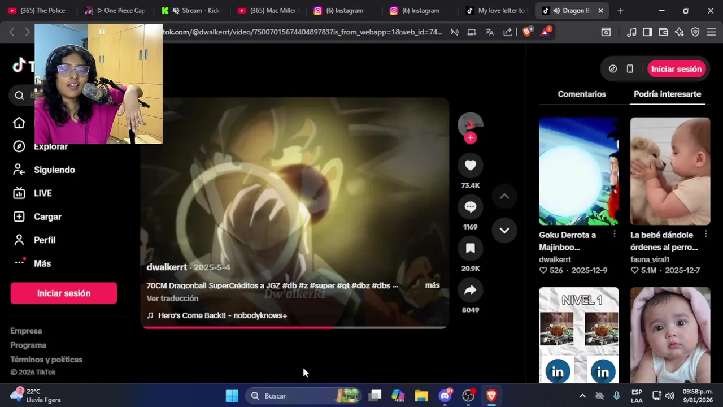Click the install app icon in address bar
Screen dimensions: 723x407
472,32
